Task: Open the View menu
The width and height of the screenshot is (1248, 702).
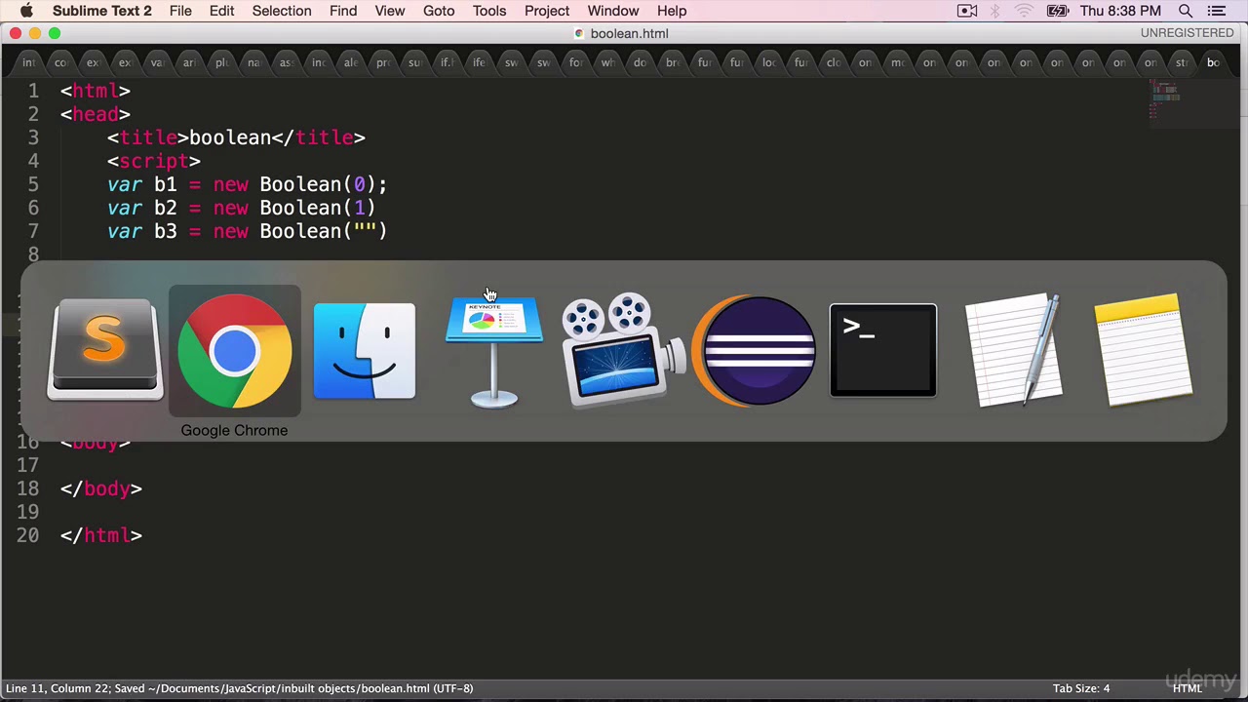Action: click(x=390, y=11)
